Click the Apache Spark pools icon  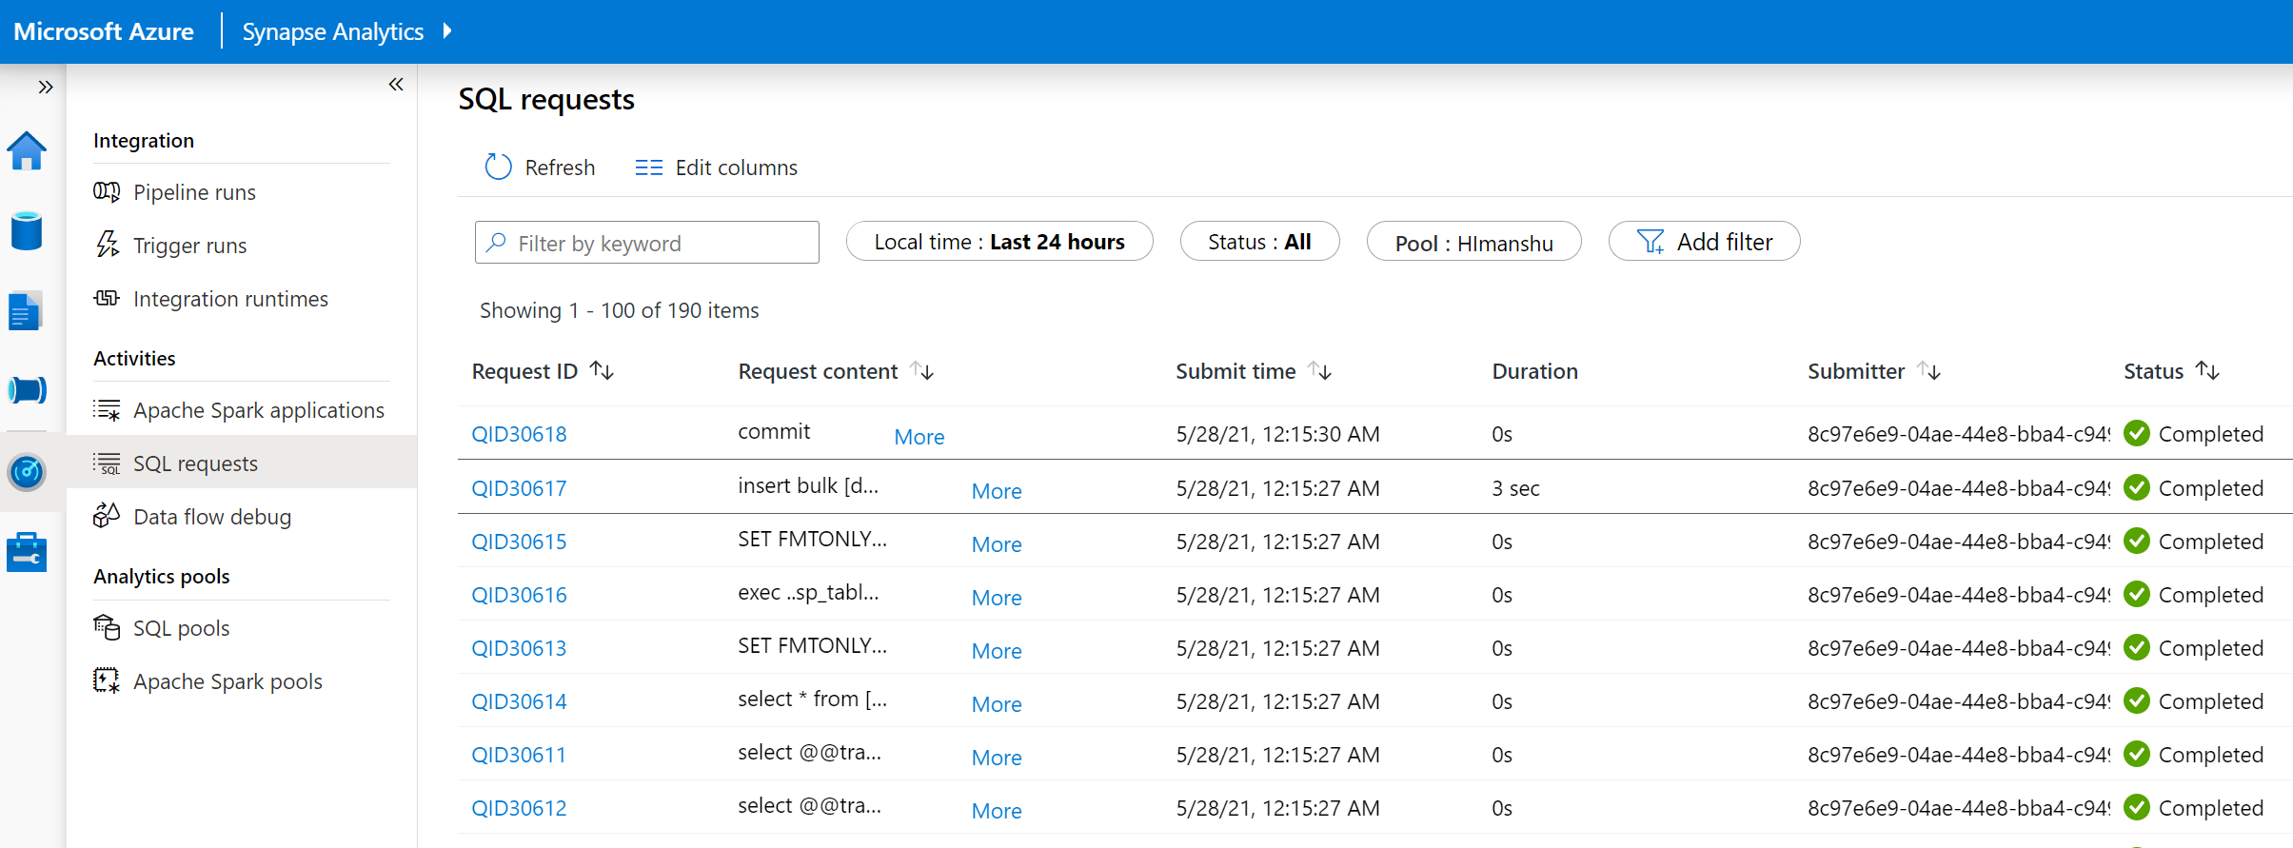107,680
